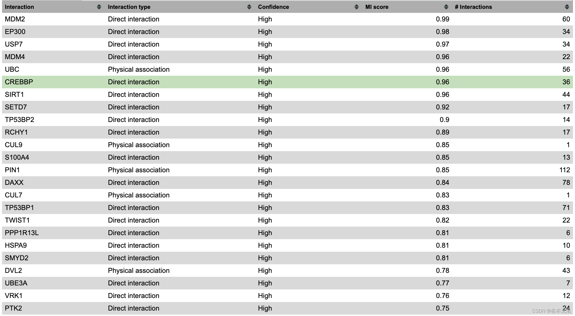The width and height of the screenshot is (575, 316).
Task: Toggle sort icon in Confidence header
Action: 356,7
